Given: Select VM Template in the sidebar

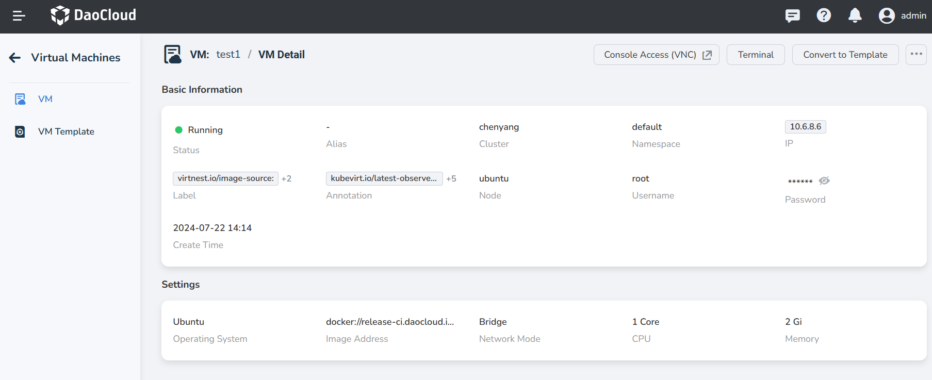Looking at the screenshot, I should point(66,131).
